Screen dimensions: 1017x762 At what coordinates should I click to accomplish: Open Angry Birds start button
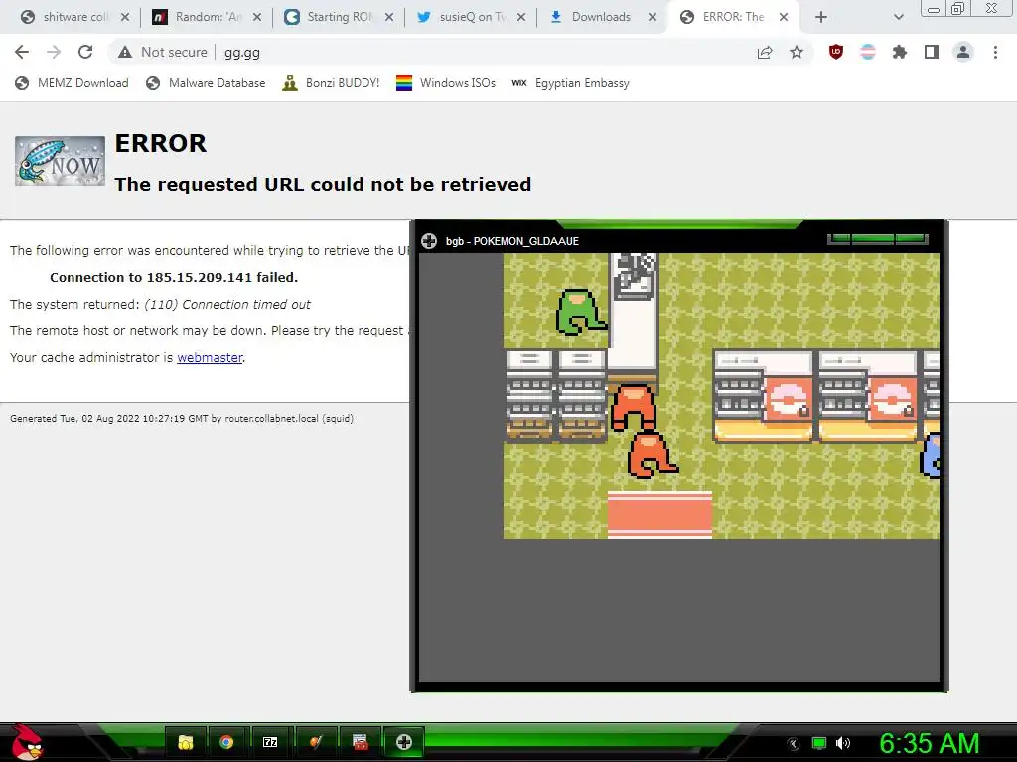26,742
